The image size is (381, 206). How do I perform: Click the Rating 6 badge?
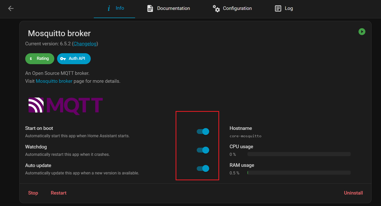pos(40,59)
